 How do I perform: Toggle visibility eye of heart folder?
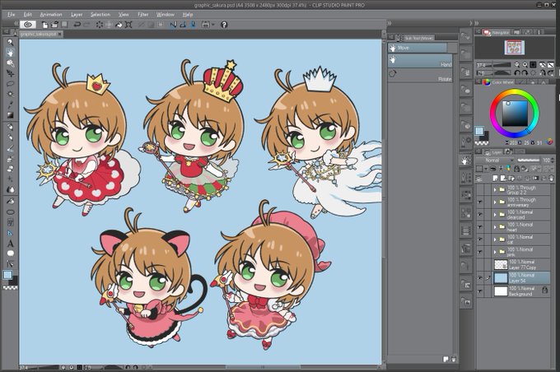tap(479, 227)
